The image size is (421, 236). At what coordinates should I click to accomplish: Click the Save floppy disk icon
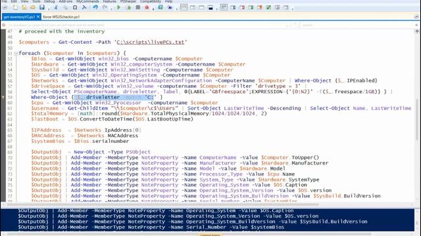pos(42,7)
